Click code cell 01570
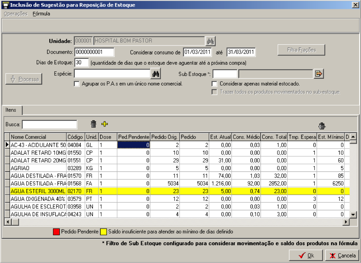Viewport: 361px width, 263px height. click(76, 176)
